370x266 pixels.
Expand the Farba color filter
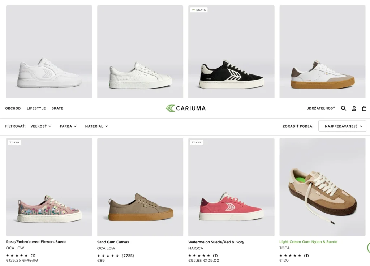(x=68, y=126)
